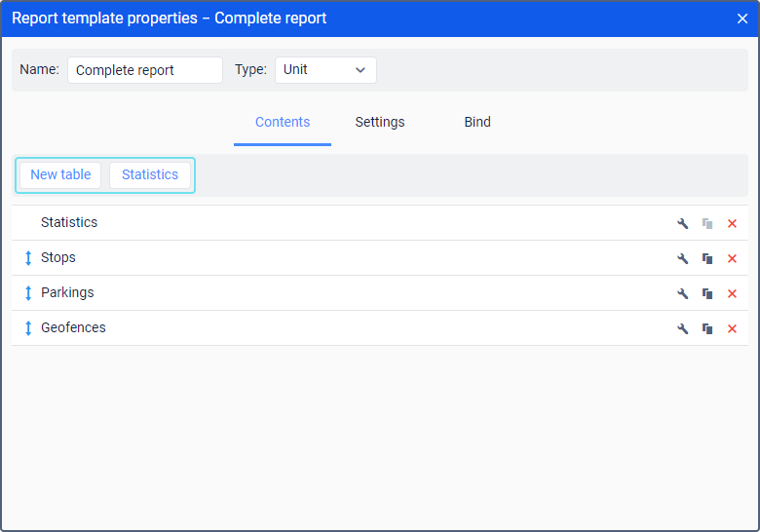Switch to the Settings tab
Screen dimensions: 760x532
380,122
